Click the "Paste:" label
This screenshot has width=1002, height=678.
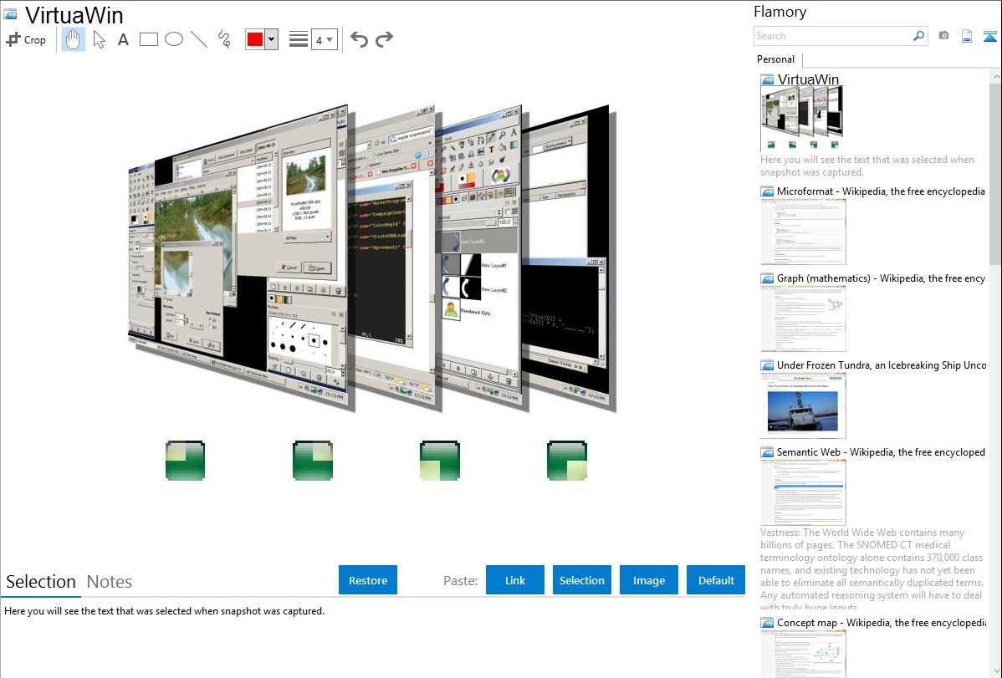click(x=461, y=580)
